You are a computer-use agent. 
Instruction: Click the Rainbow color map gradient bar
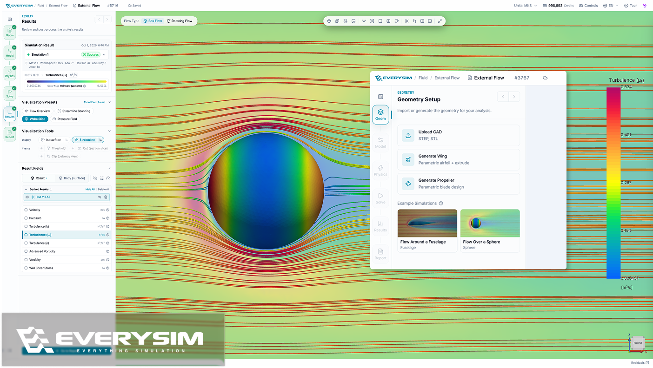click(x=67, y=81)
